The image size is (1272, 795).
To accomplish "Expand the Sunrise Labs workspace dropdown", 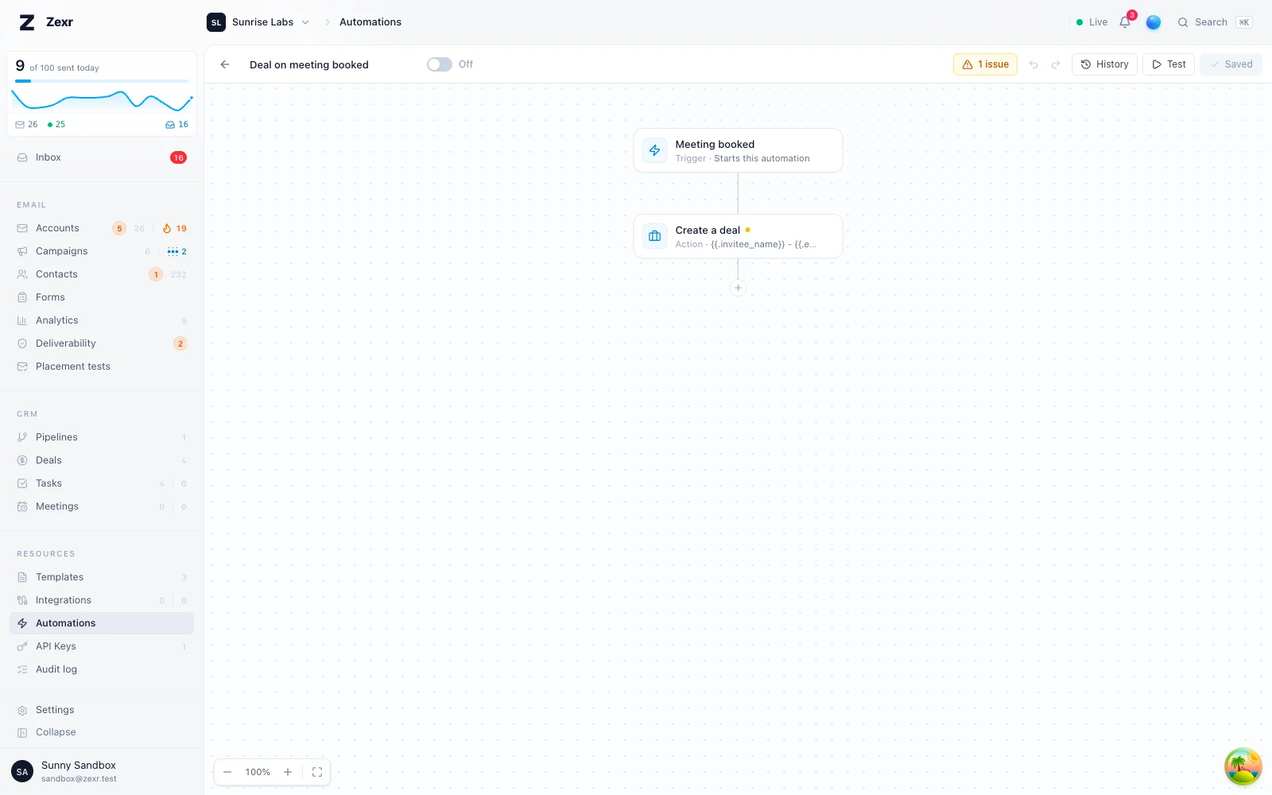I will [259, 22].
